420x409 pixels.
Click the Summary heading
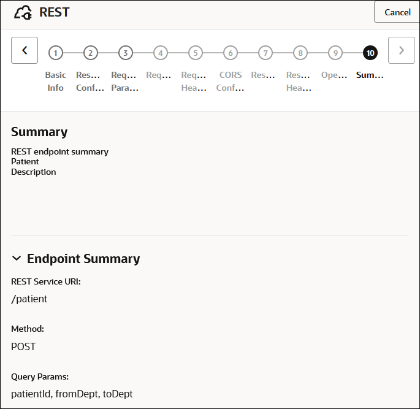point(39,132)
